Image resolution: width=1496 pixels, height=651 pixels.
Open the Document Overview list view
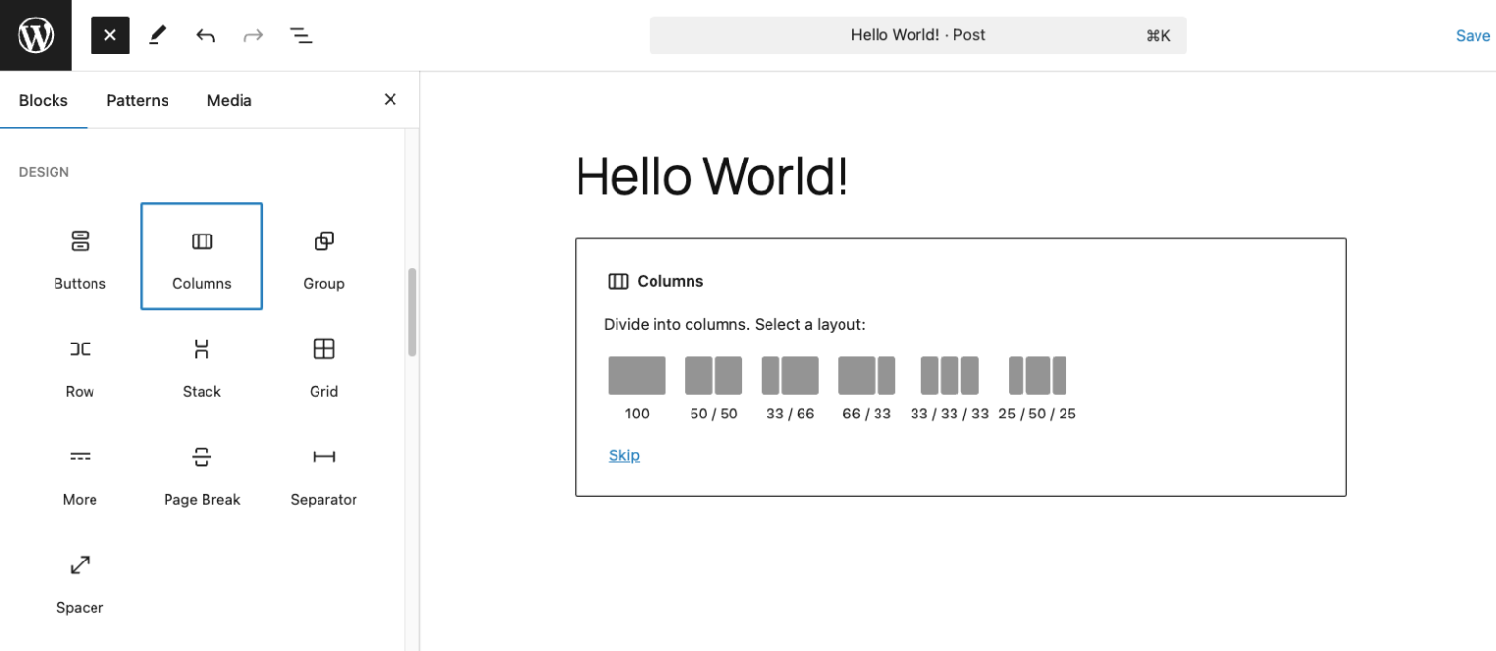tap(301, 35)
